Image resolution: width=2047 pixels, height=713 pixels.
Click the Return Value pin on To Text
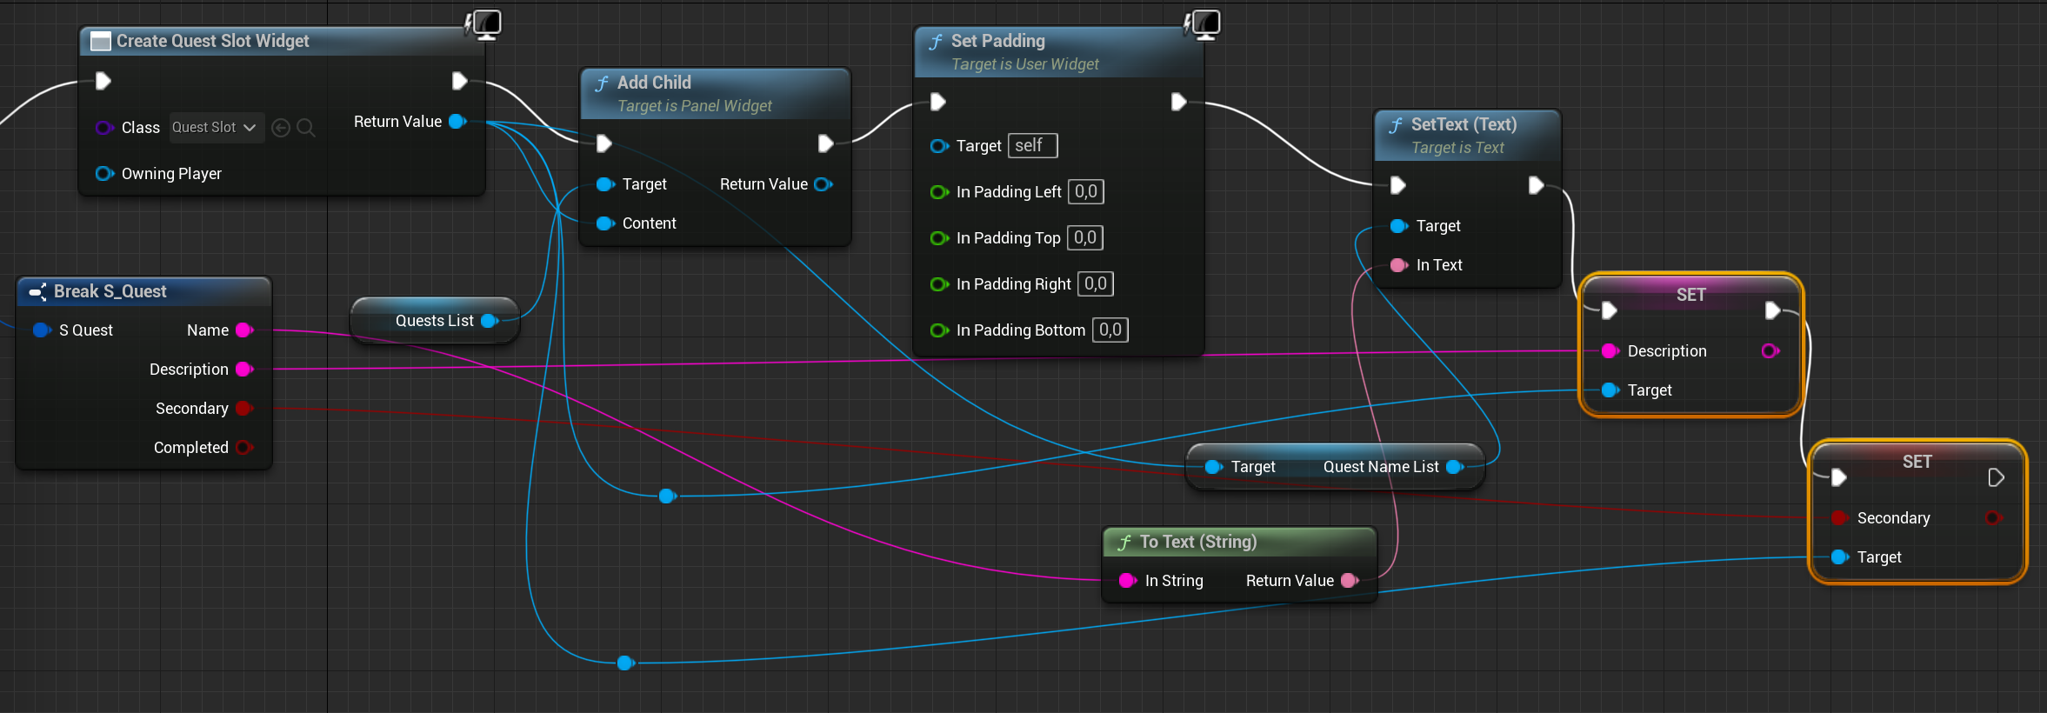click(x=1350, y=581)
